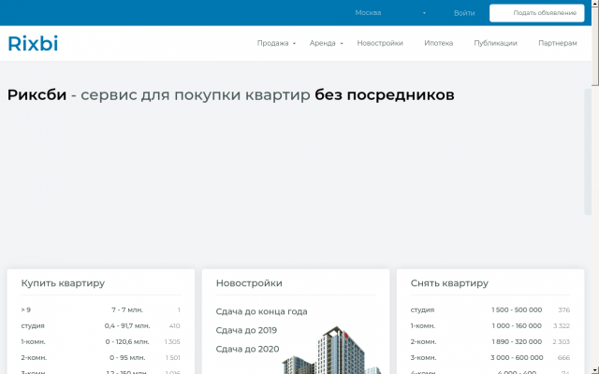
Task: Open the Купить квартиру card heading
Action: tap(63, 283)
